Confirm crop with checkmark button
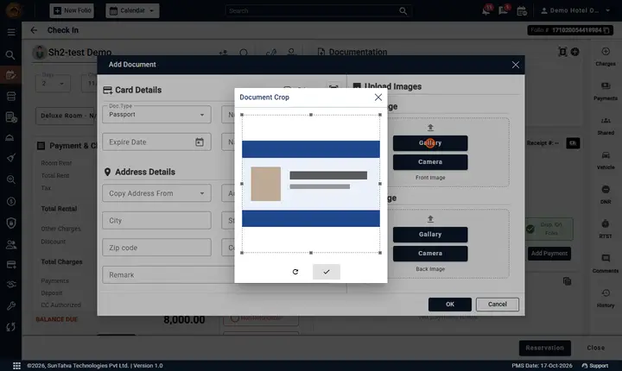The height and width of the screenshot is (371, 622). pos(326,272)
